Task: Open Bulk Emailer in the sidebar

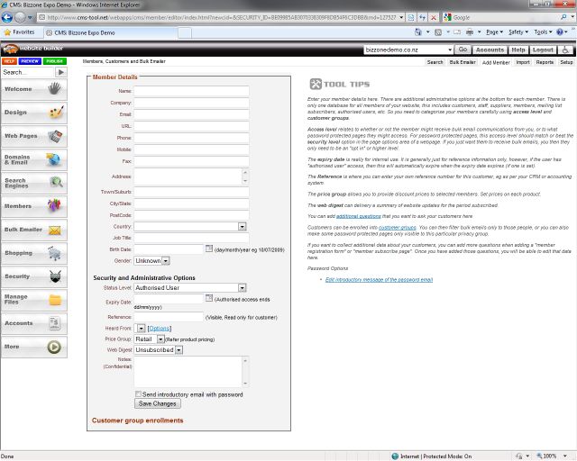Action: (33, 230)
